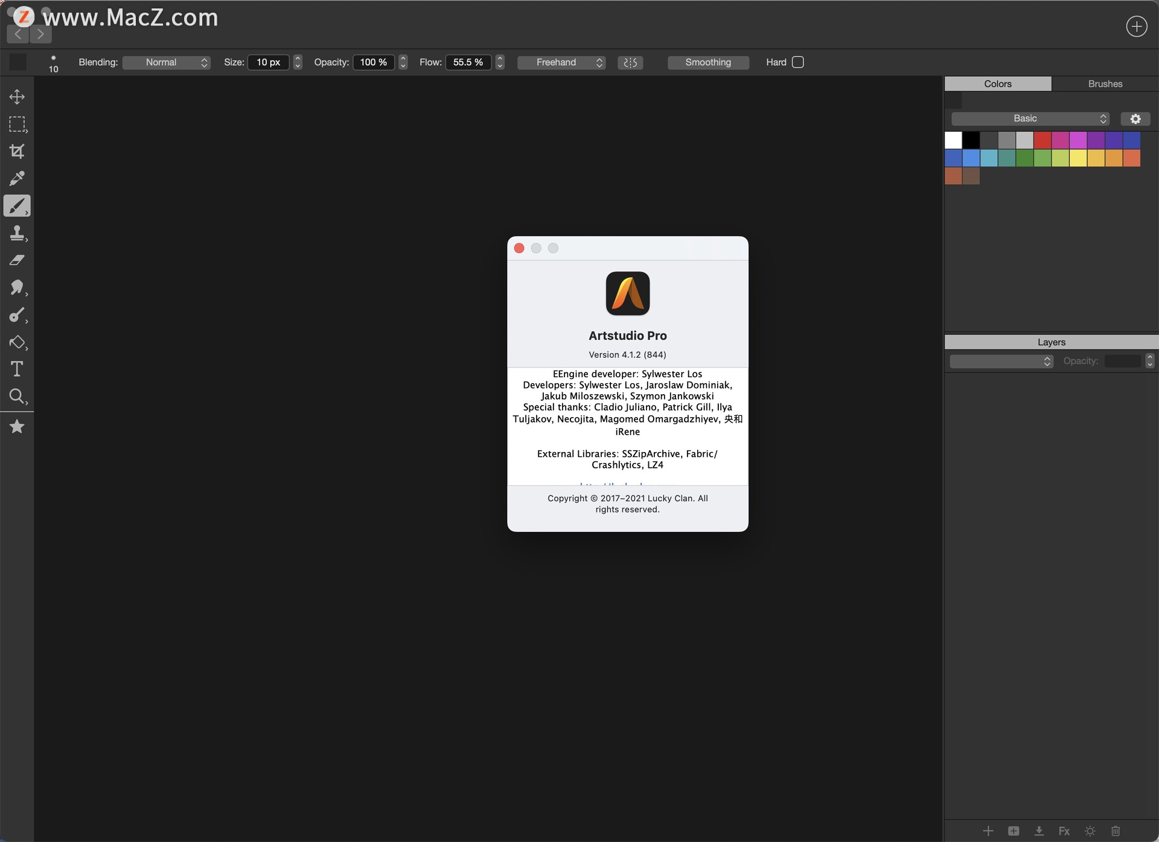Select the Paint Bucket fill tool

tap(17, 342)
